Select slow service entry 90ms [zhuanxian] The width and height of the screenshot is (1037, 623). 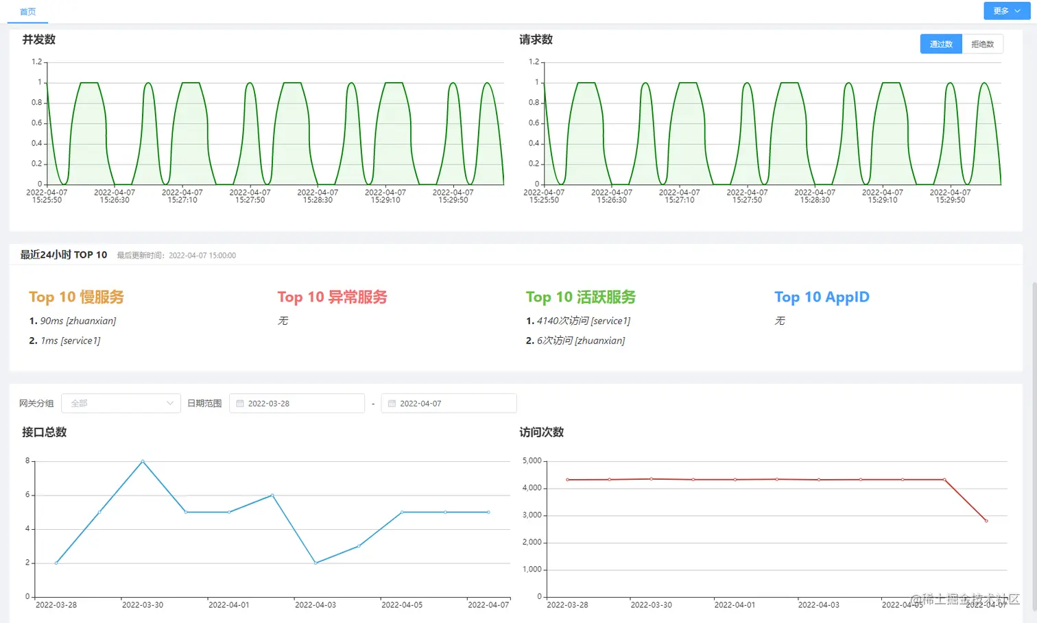(x=73, y=321)
